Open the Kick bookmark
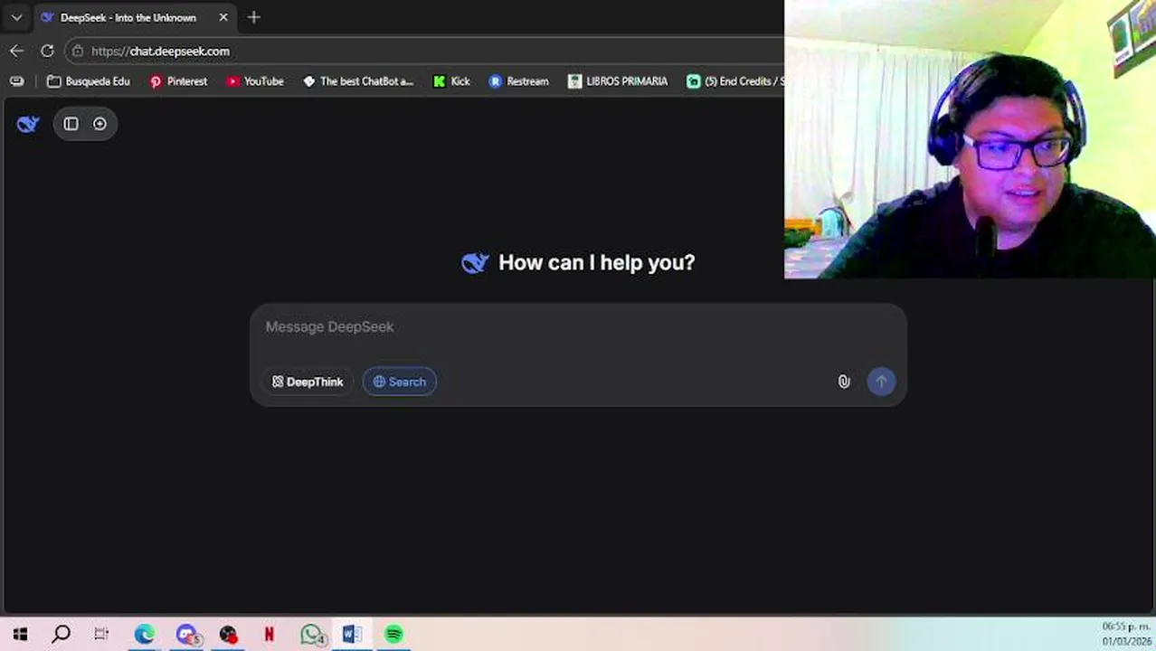 (451, 81)
